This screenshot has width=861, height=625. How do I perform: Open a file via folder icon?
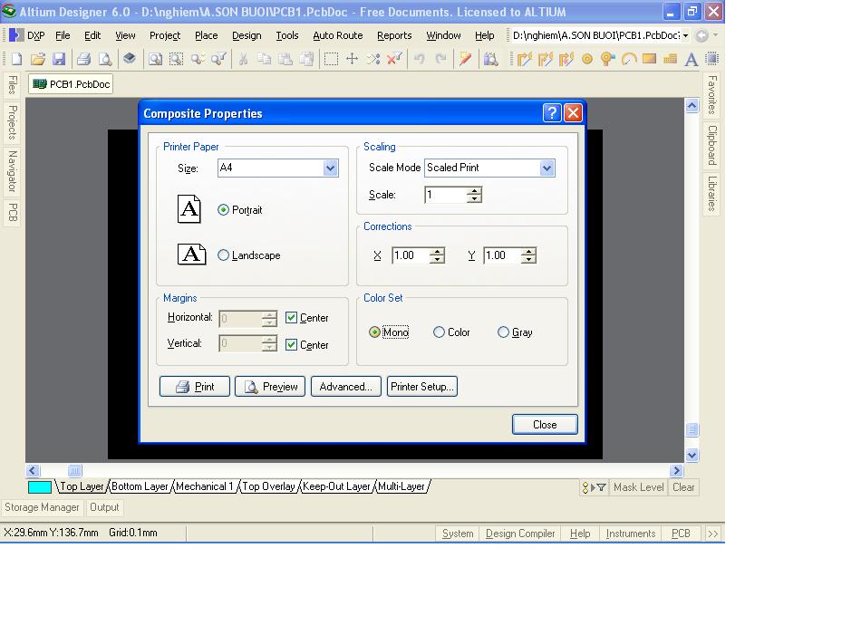37,59
